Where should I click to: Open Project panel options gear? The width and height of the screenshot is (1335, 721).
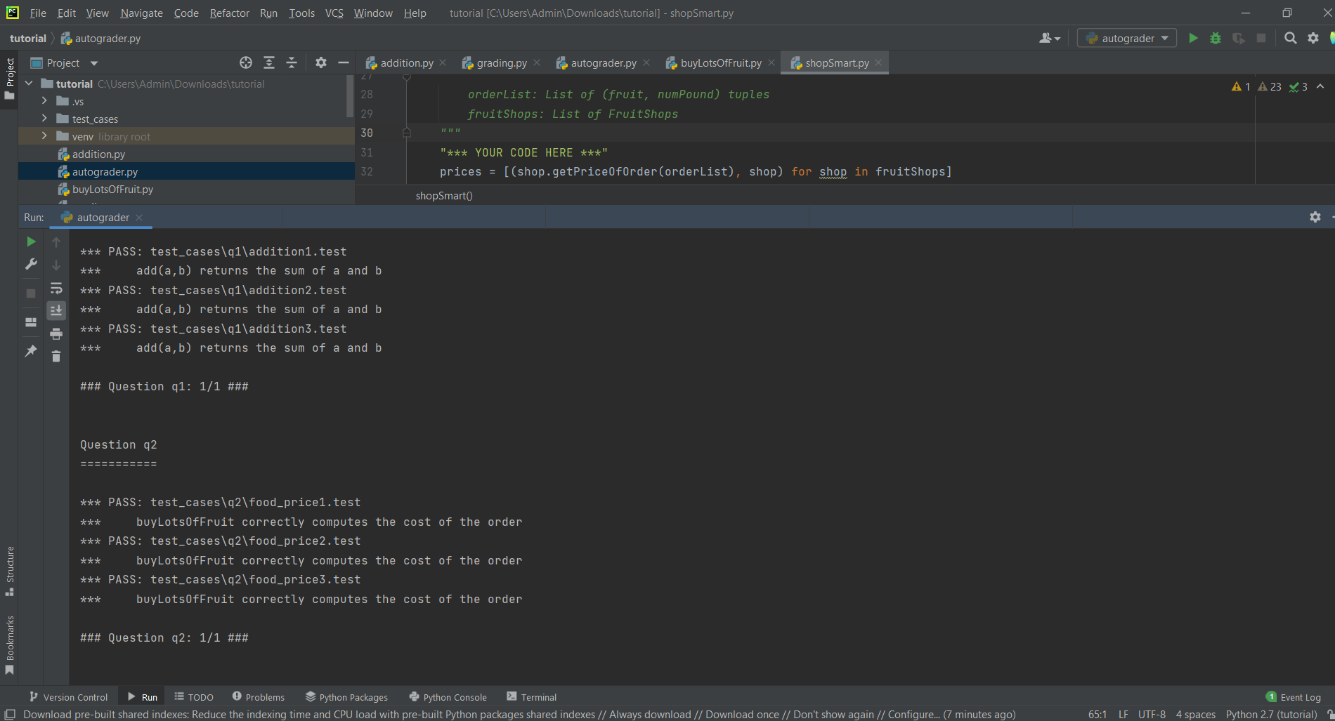321,62
